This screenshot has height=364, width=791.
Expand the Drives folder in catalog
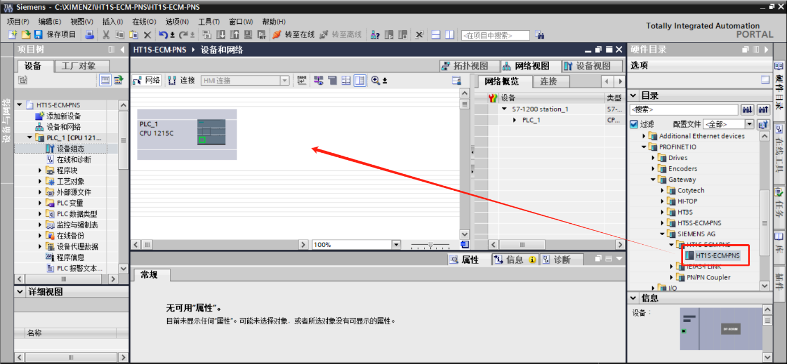[x=653, y=158]
